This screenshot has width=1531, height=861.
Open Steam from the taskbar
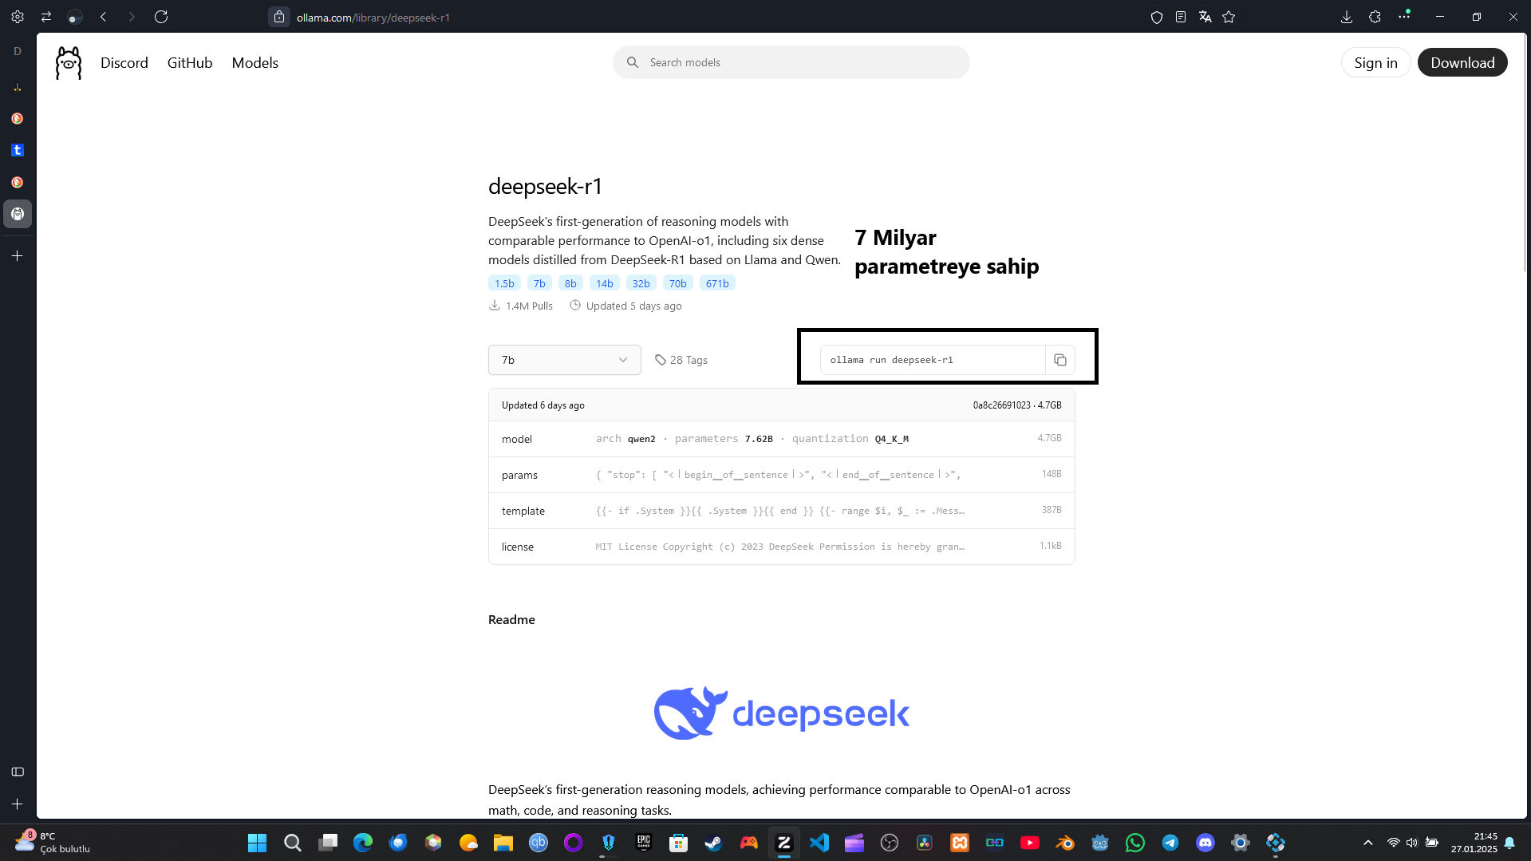click(713, 843)
